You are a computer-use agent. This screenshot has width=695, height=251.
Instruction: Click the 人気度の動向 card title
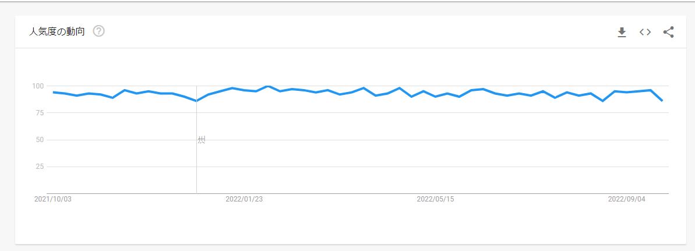[x=57, y=31]
